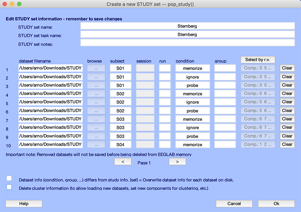The height and width of the screenshot is (212, 301).
Task: Go to previous page with < button
Action: [123, 162]
